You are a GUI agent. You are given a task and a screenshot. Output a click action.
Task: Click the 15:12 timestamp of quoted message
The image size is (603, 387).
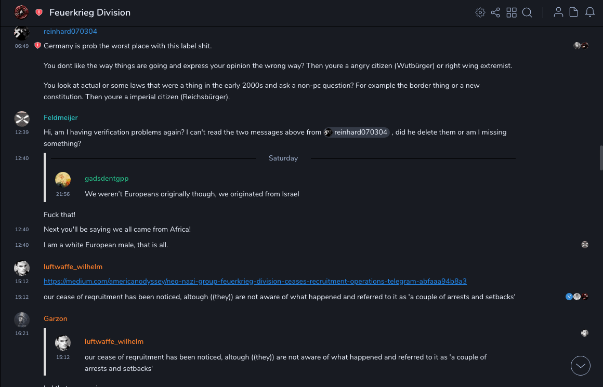point(63,357)
